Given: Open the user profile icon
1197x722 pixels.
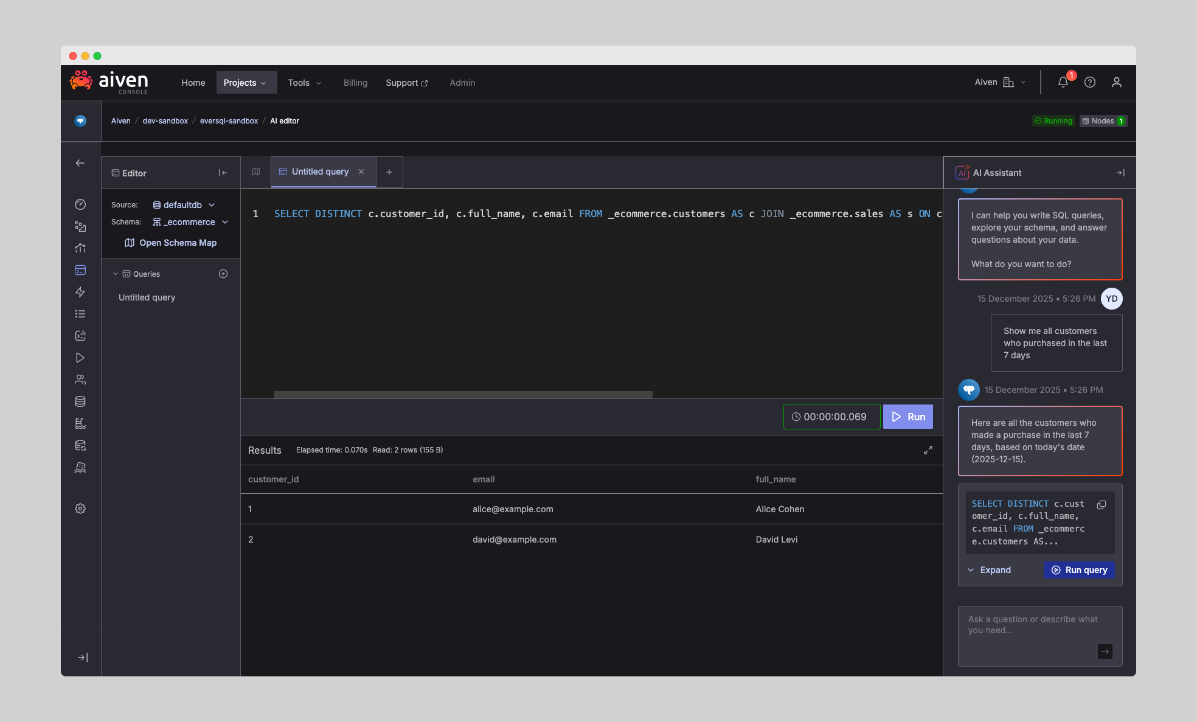Looking at the screenshot, I should point(1117,82).
